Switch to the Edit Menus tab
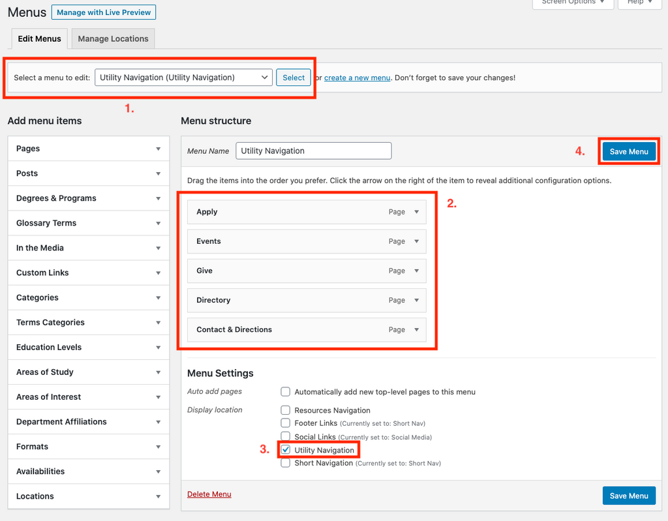Screen dimensions: 668x521 coord(39,38)
